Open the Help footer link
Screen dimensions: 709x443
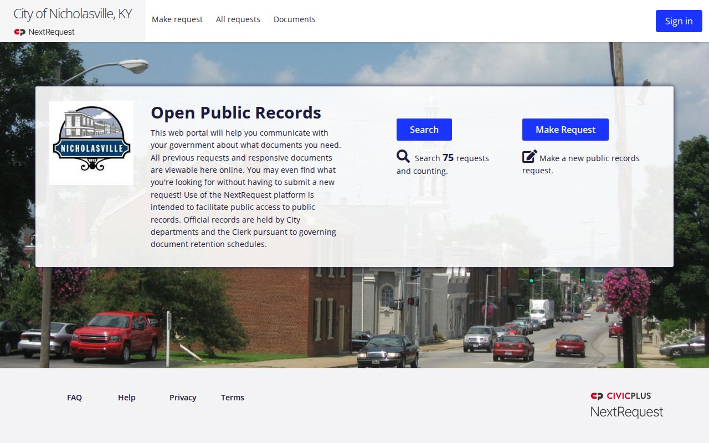click(127, 398)
